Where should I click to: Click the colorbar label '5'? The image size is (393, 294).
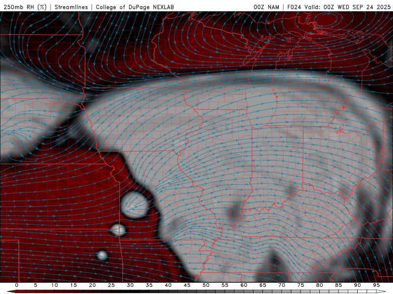coord(35,285)
